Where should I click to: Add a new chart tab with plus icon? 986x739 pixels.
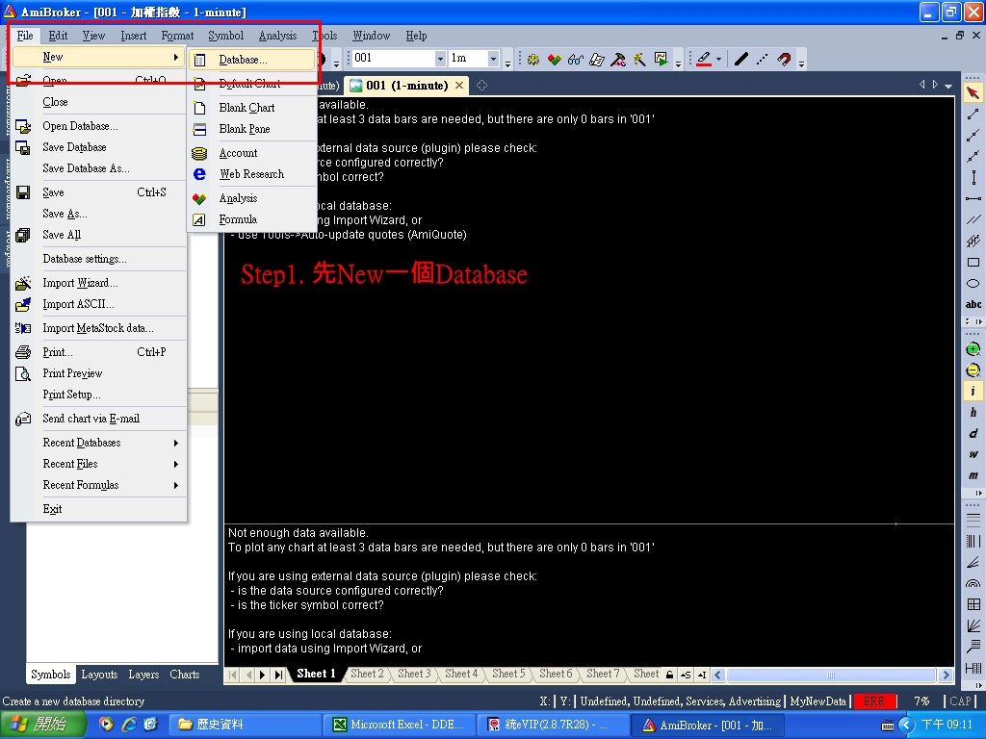[x=481, y=86]
